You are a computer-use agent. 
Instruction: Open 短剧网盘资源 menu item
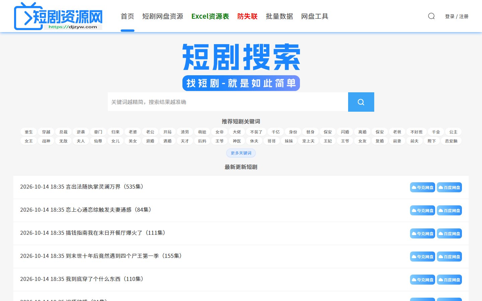[163, 16]
